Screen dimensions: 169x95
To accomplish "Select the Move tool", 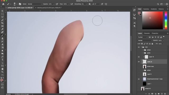I will 2,11.
